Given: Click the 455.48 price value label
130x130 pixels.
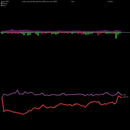Looking at the screenshot, I should point(126,97).
